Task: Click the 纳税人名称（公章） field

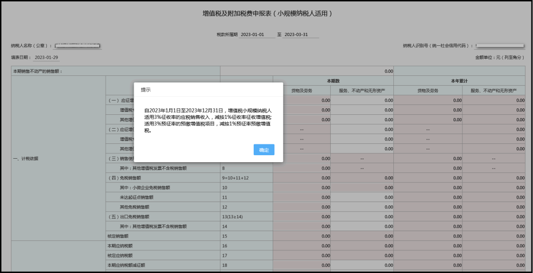Action: pos(78,45)
